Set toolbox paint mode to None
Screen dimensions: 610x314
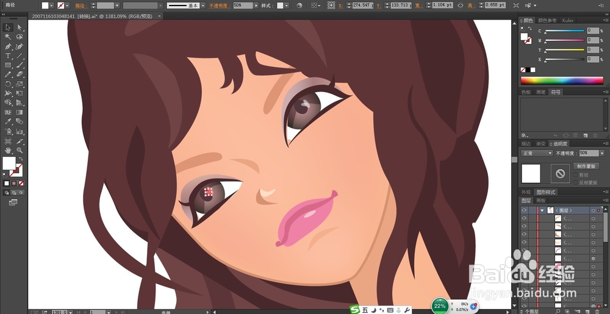point(21,183)
